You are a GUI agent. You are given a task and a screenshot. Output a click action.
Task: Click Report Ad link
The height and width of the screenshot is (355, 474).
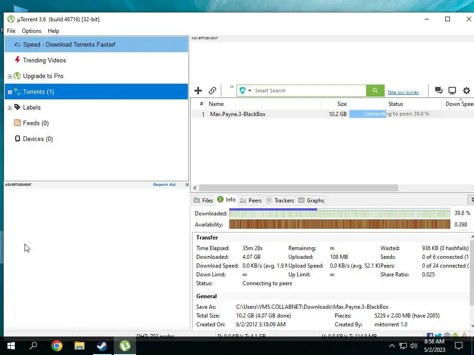point(164,184)
